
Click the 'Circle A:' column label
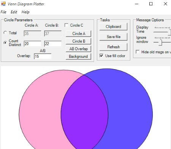(32, 25)
